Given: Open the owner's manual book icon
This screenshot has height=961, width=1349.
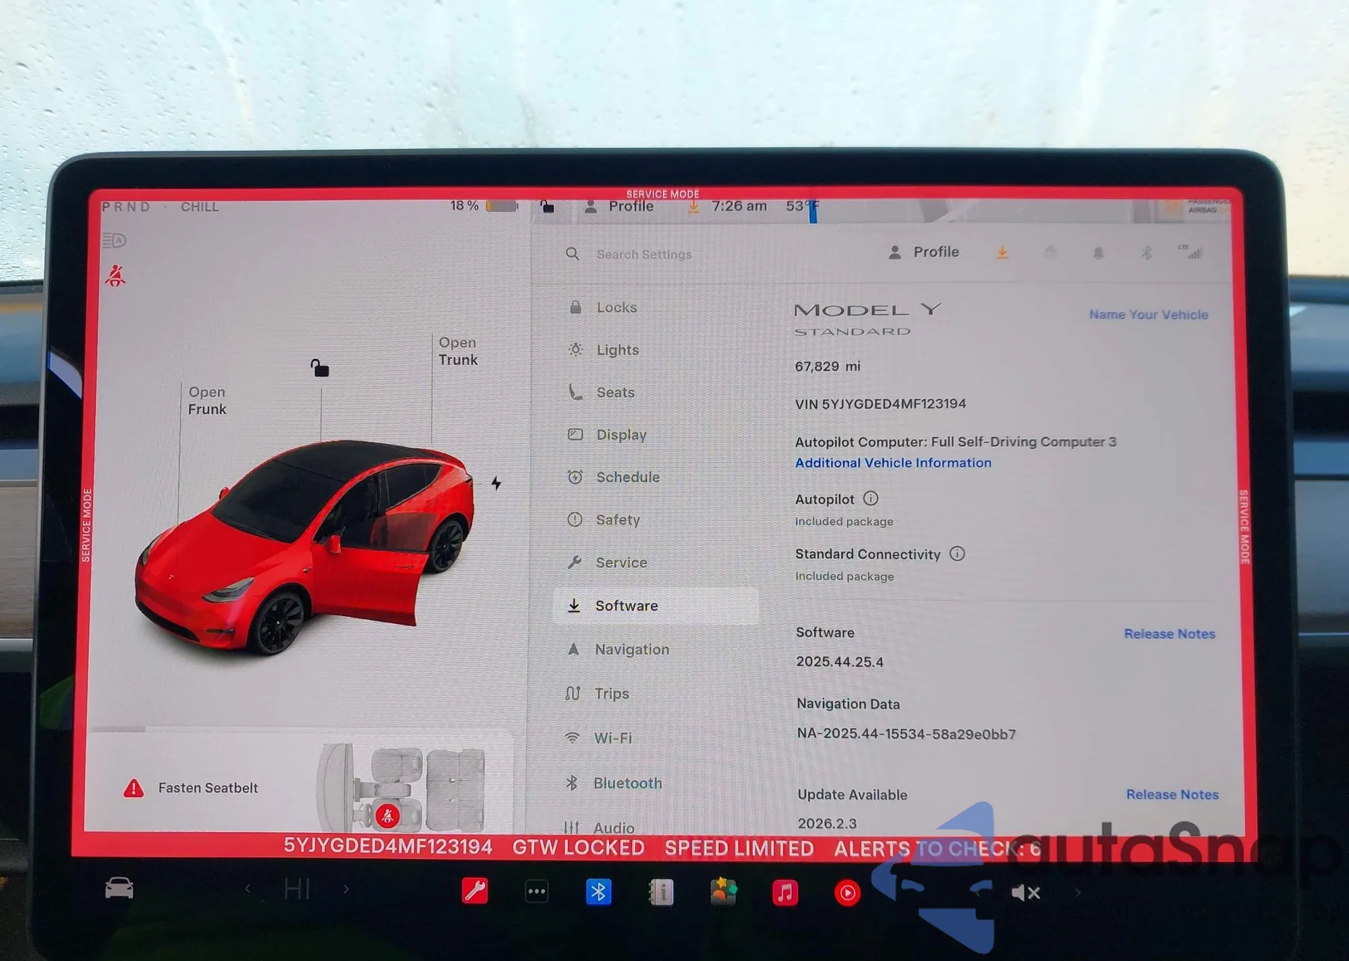Looking at the screenshot, I should [660, 892].
